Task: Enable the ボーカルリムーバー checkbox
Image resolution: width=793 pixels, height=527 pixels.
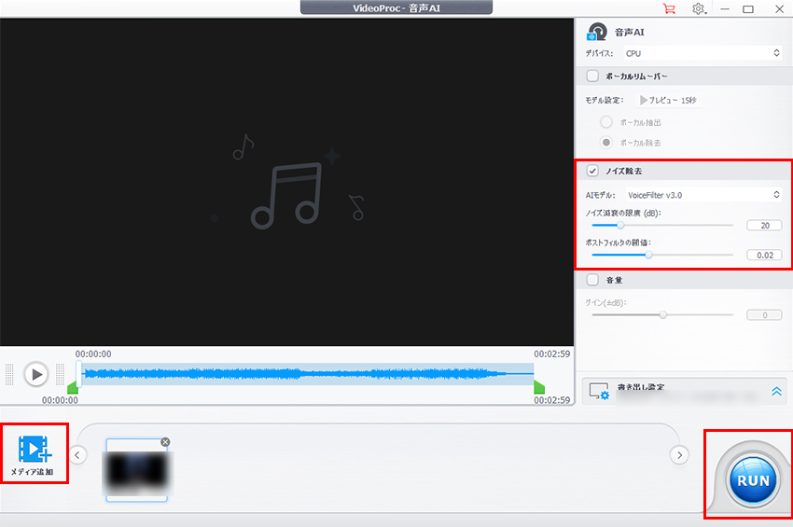Action: (592, 76)
